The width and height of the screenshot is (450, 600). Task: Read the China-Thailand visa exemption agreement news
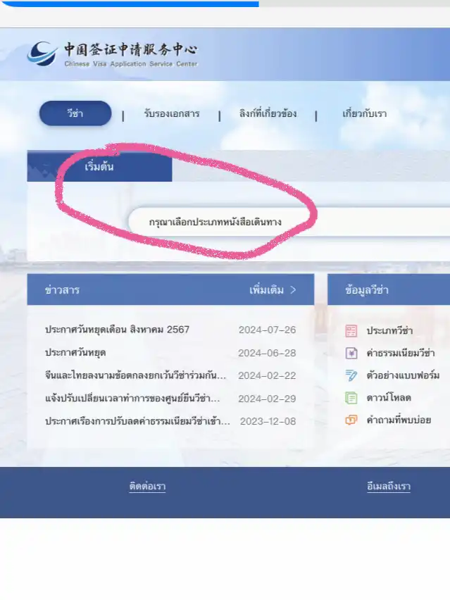pyautogui.click(x=135, y=376)
